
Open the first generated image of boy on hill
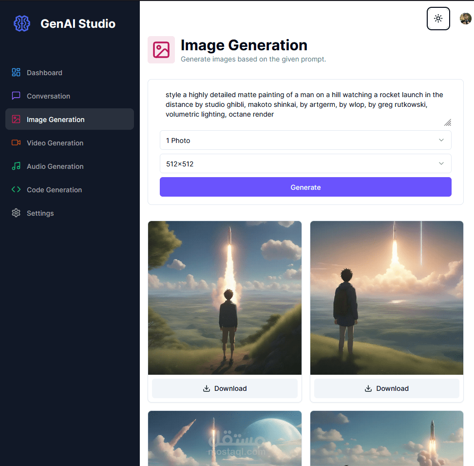[225, 298]
